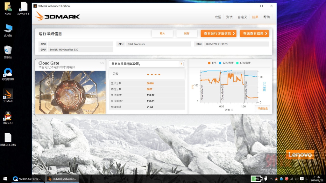The height and width of the screenshot is (183, 326).
Task: Switch to the NVIDIA GeForce taskbar window
Action: pyautogui.click(x=27, y=179)
